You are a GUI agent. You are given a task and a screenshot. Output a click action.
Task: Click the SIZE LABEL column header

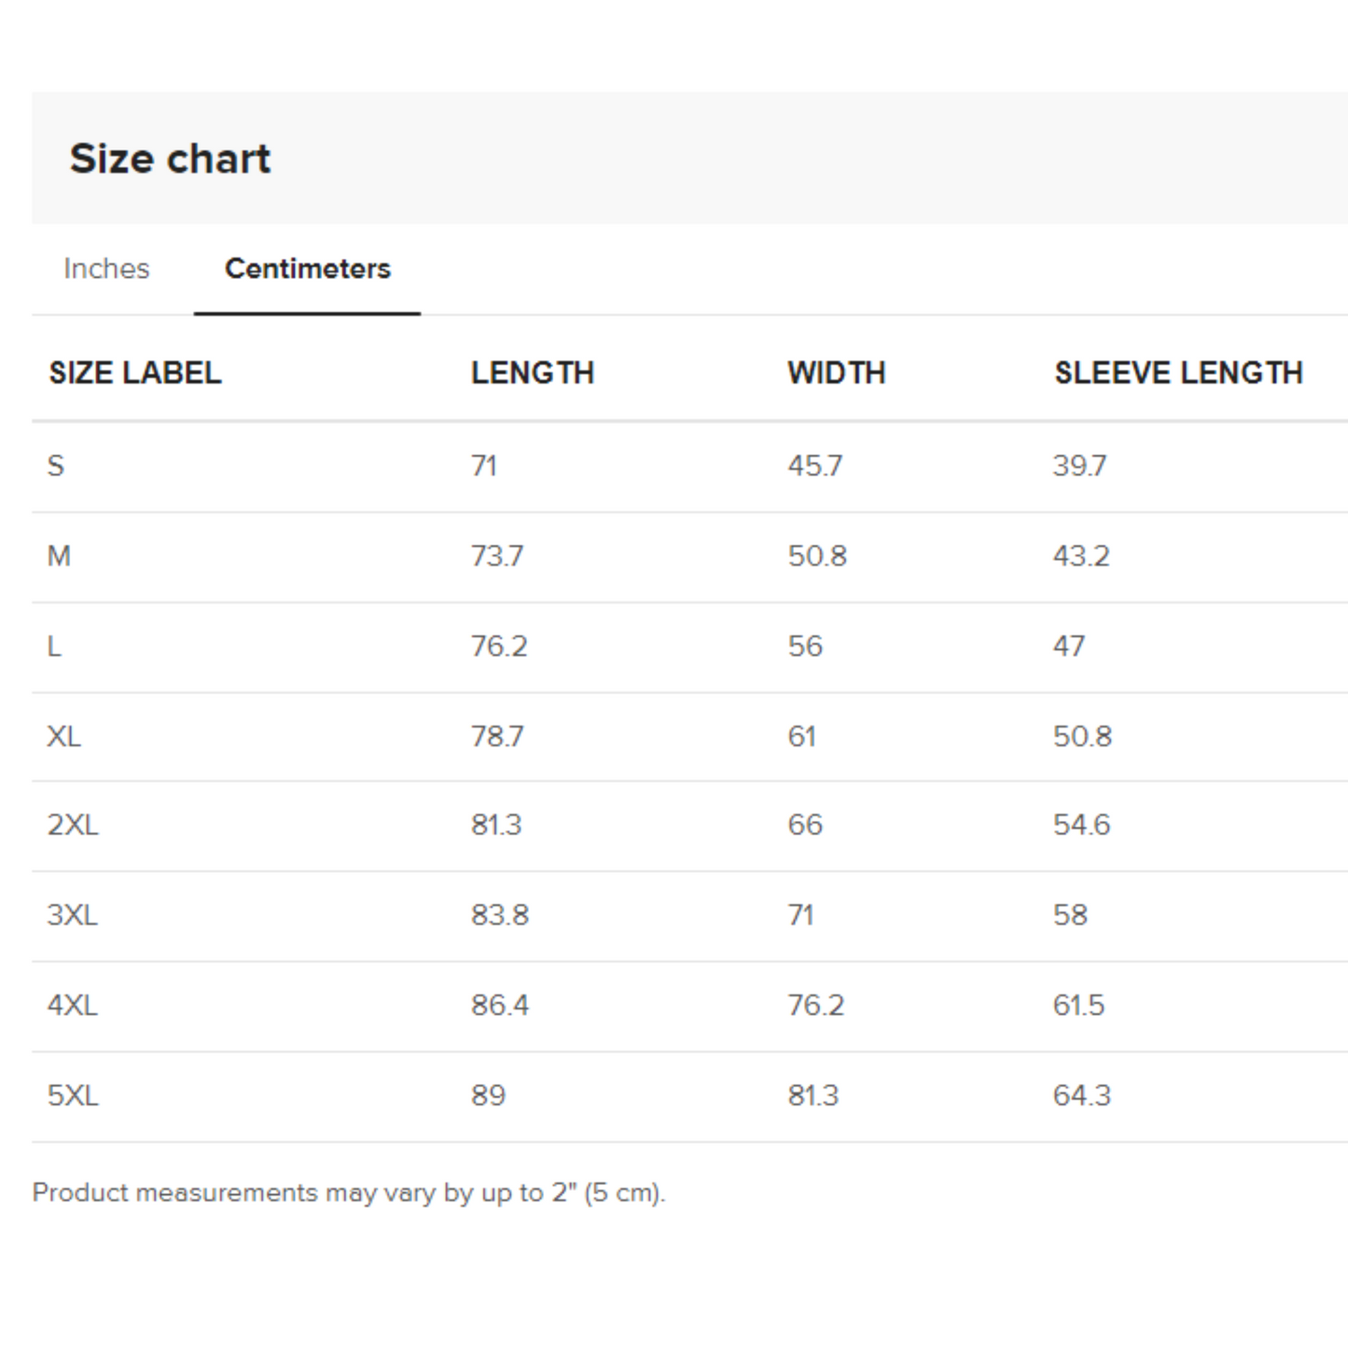coord(136,372)
